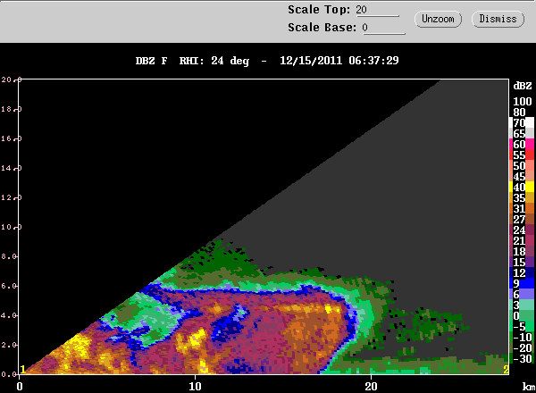Click the orange 31 dBZ legend swatch
This screenshot has height=393, width=536.
coord(522,208)
